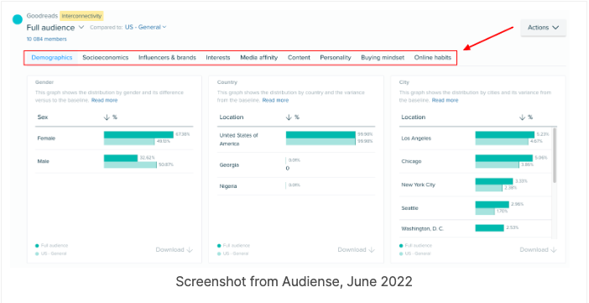Open the Influencers & brands tab
Image resolution: width=589 pixels, height=303 pixels.
(167, 58)
